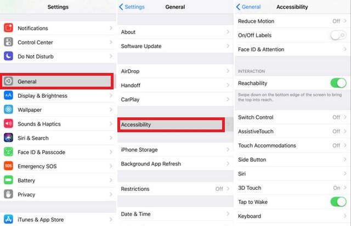Tap the Siri & Search icon

(x=9, y=138)
